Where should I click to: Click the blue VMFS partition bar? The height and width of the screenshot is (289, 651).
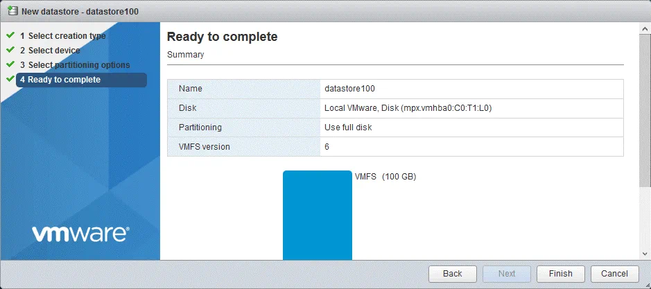(317, 215)
